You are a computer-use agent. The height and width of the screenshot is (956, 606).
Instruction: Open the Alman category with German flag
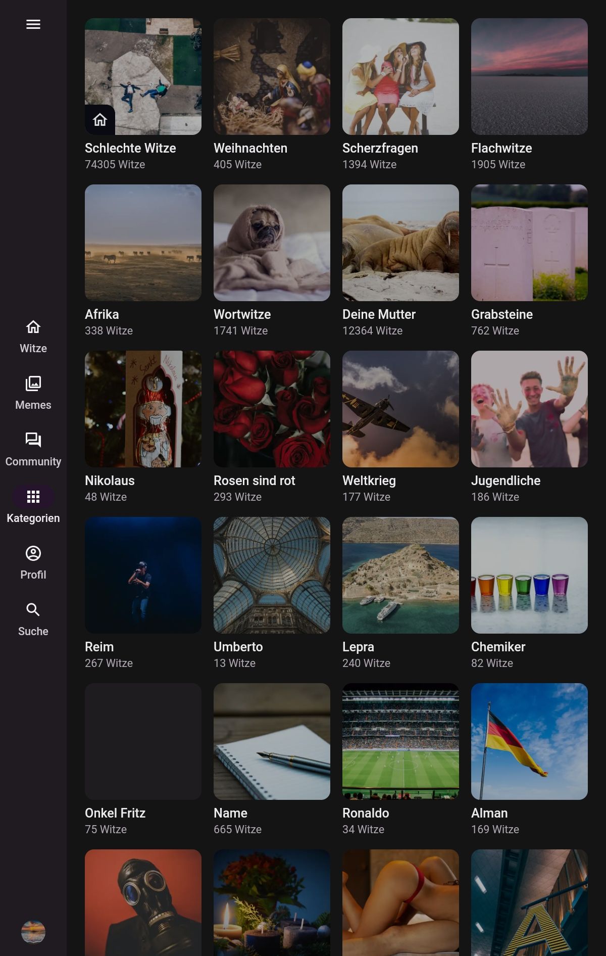[x=529, y=741]
